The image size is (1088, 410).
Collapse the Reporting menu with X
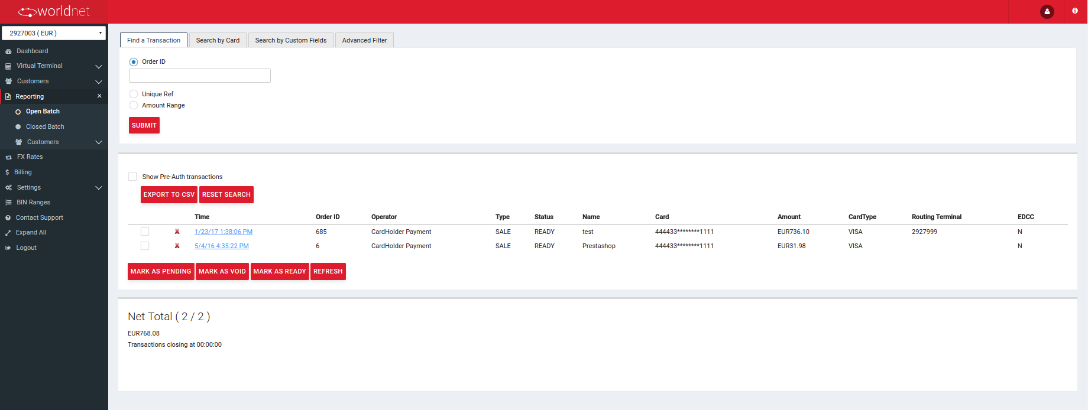click(99, 96)
